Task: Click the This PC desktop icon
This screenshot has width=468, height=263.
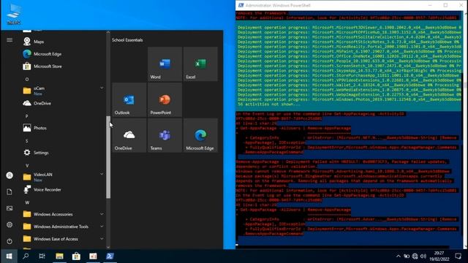Action: coord(14,14)
